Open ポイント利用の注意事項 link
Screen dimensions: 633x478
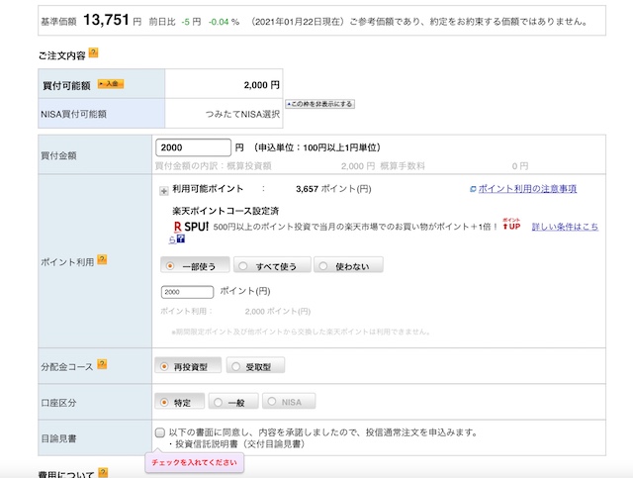[526, 188]
